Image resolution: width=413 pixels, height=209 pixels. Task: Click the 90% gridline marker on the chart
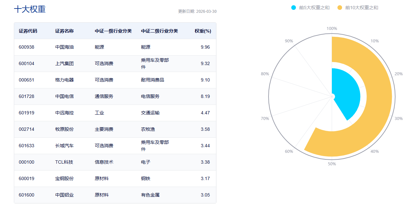pos(289,41)
